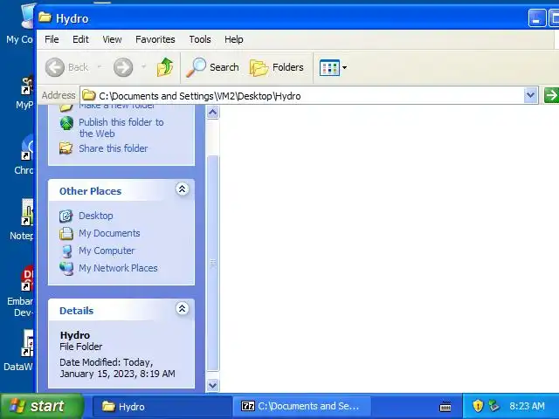Image resolution: width=559 pixels, height=419 pixels.
Task: Click the Back arrow button
Action: pos(55,67)
